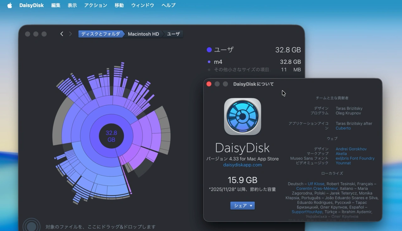
Task: Select the m4 folder entry in the list
Action: coord(218,62)
